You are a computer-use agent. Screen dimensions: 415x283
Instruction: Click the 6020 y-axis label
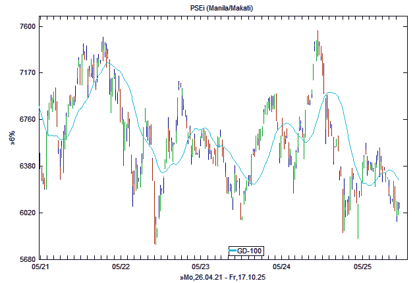coord(26,213)
